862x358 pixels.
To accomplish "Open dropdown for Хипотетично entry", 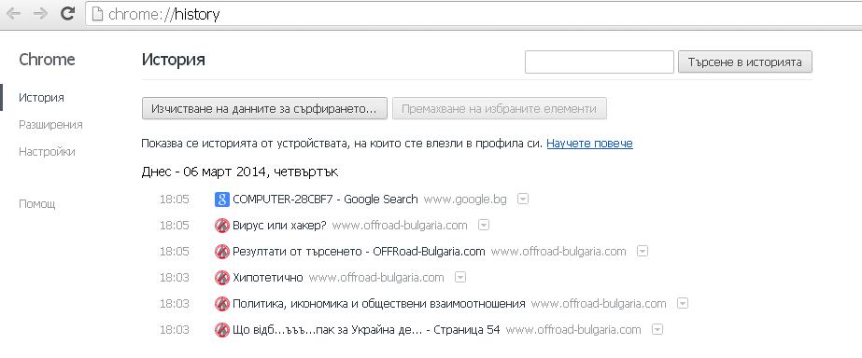I will click(x=460, y=277).
